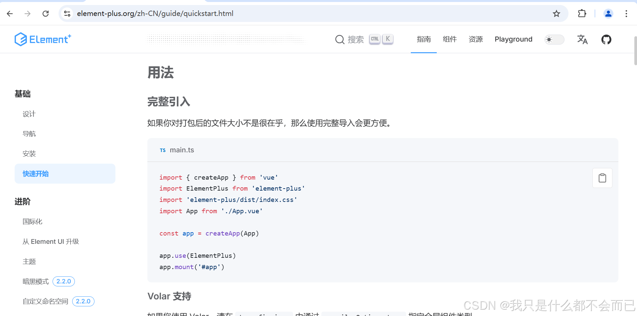Reload the current page
Screen dimensions: 637x316
click(46, 14)
